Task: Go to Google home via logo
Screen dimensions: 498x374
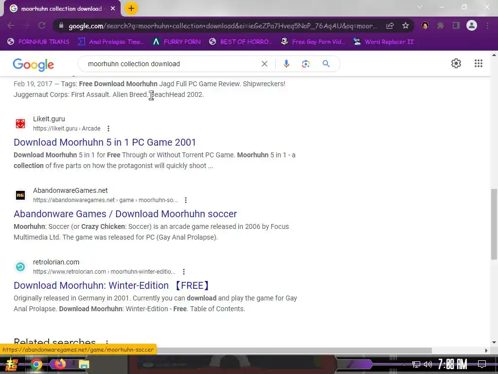Action: pyautogui.click(x=34, y=65)
